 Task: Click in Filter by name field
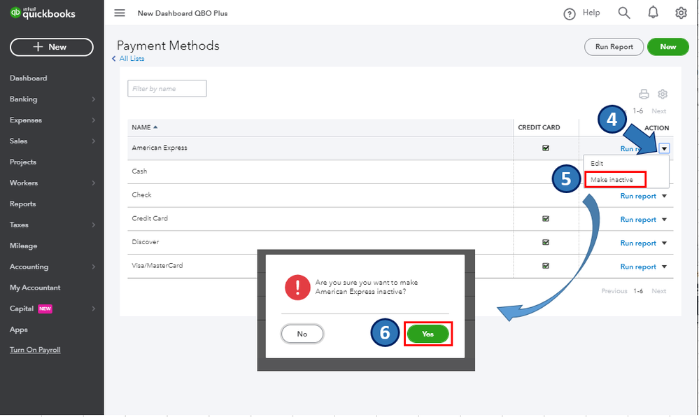click(167, 88)
